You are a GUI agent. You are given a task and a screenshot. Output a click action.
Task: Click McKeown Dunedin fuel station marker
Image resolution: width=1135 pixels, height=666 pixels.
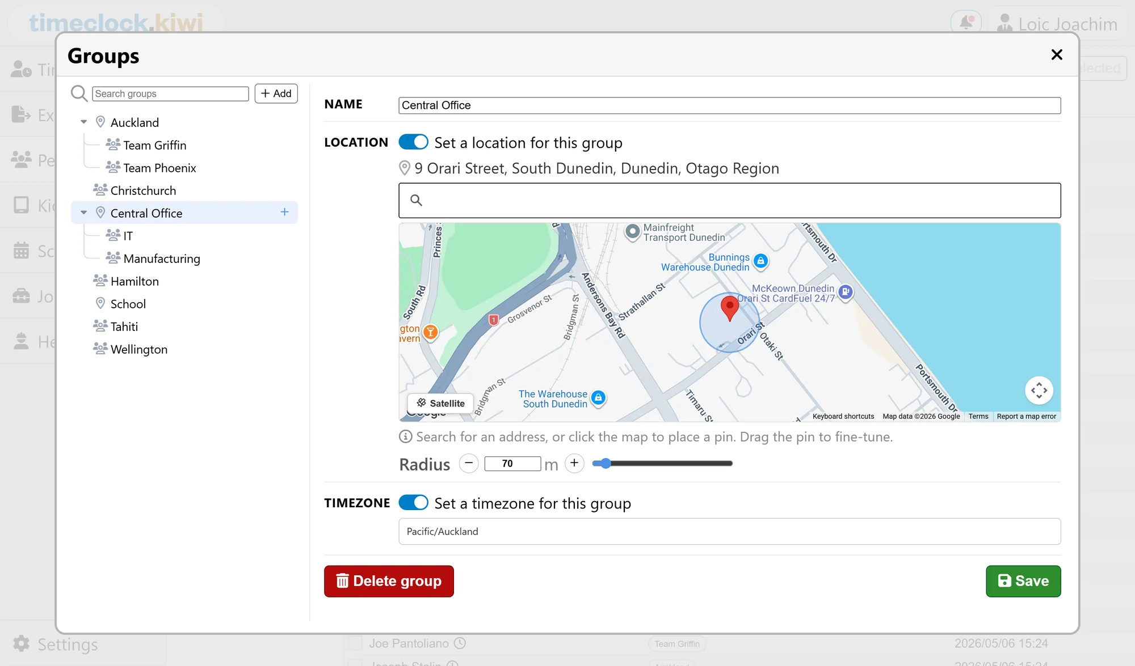[x=846, y=292]
